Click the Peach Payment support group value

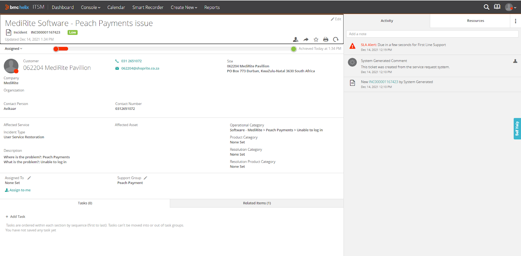coord(130,183)
